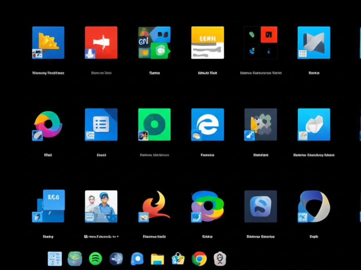
Task: Open the dark blue 'S' desktop icon
Action: [261, 206]
